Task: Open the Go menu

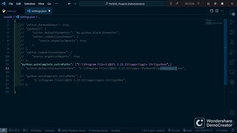Action: pos(49,4)
